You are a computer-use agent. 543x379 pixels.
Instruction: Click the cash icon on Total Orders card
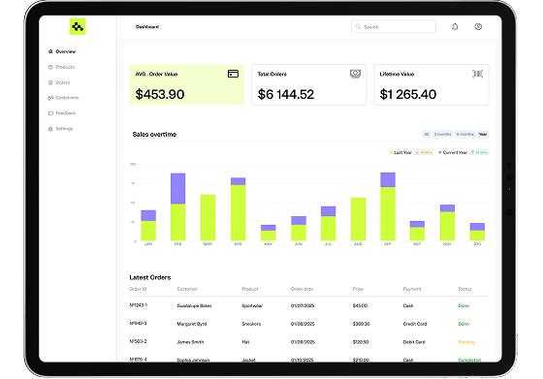[355, 74]
